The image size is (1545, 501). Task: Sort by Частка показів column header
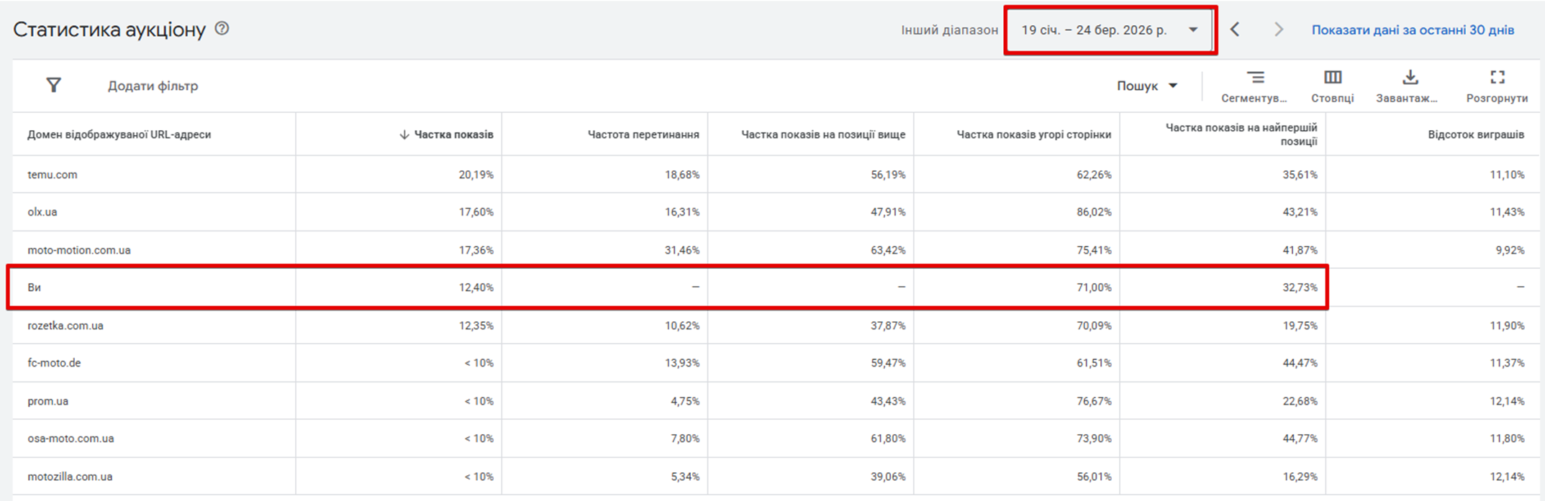[453, 134]
